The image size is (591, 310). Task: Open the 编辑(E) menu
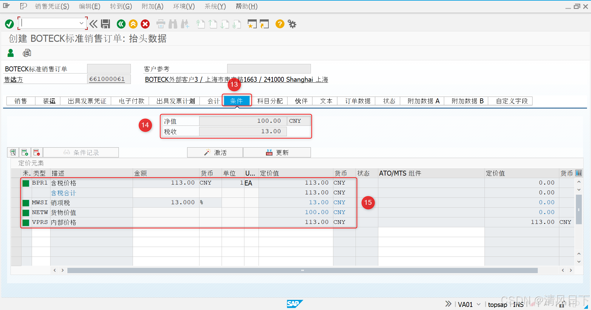coord(90,6)
